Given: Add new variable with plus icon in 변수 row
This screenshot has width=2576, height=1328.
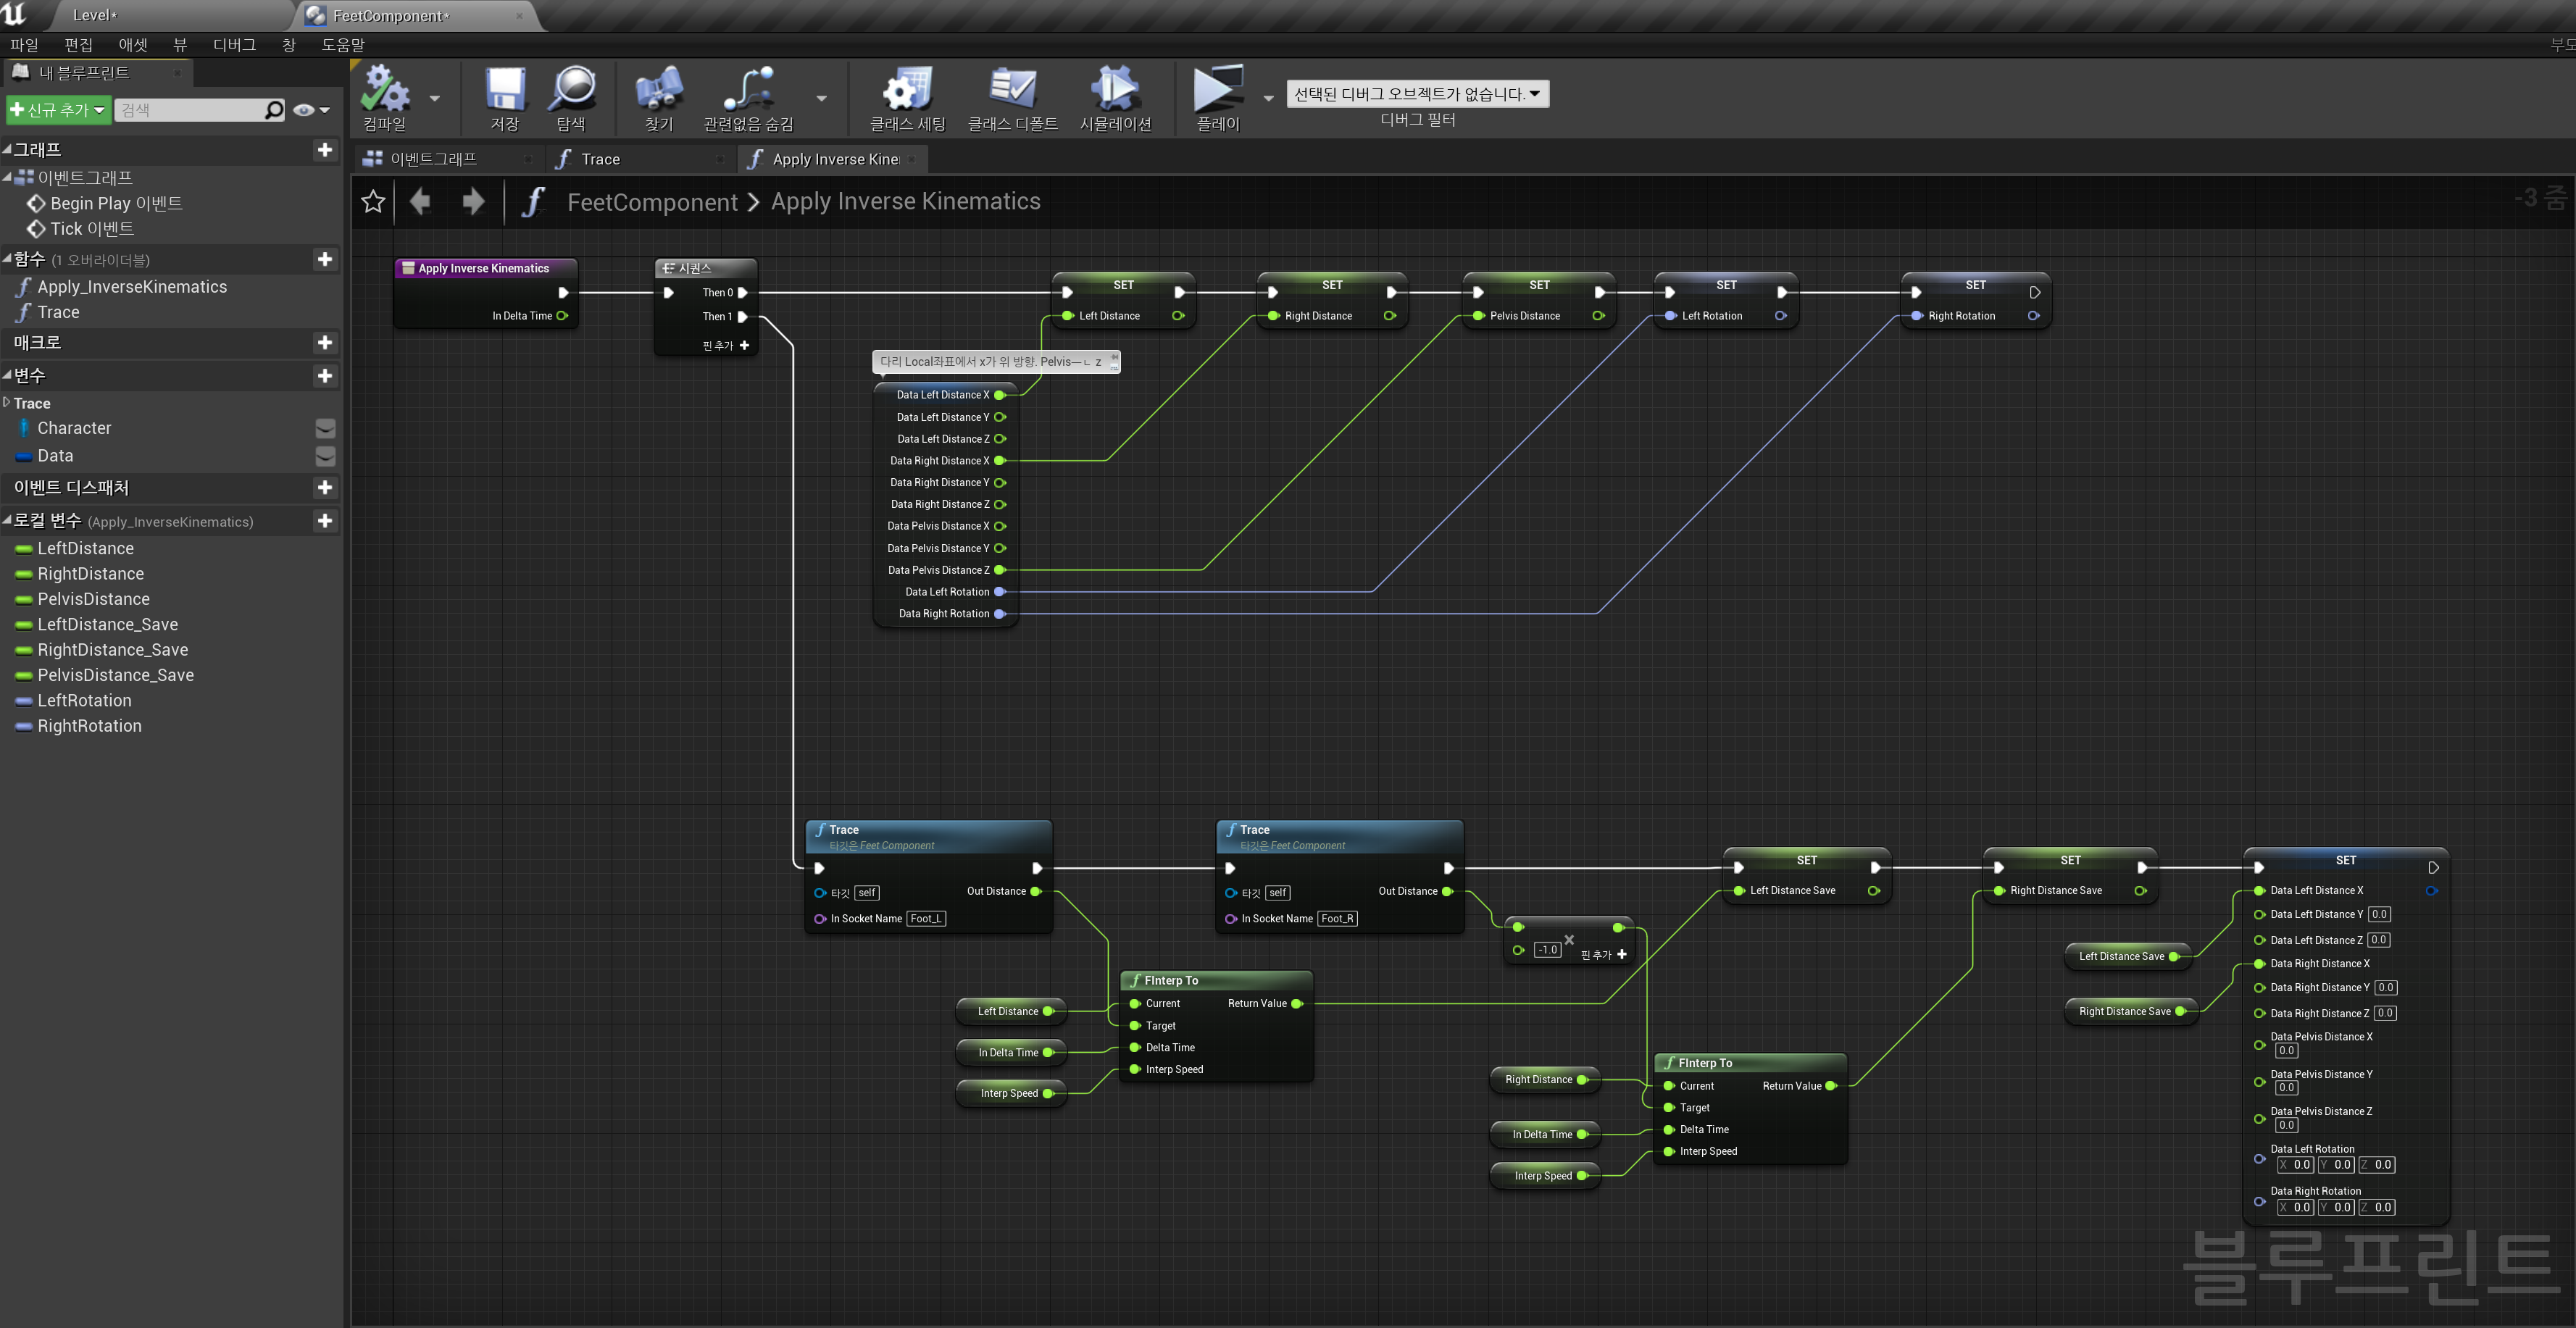Looking at the screenshot, I should (x=325, y=376).
